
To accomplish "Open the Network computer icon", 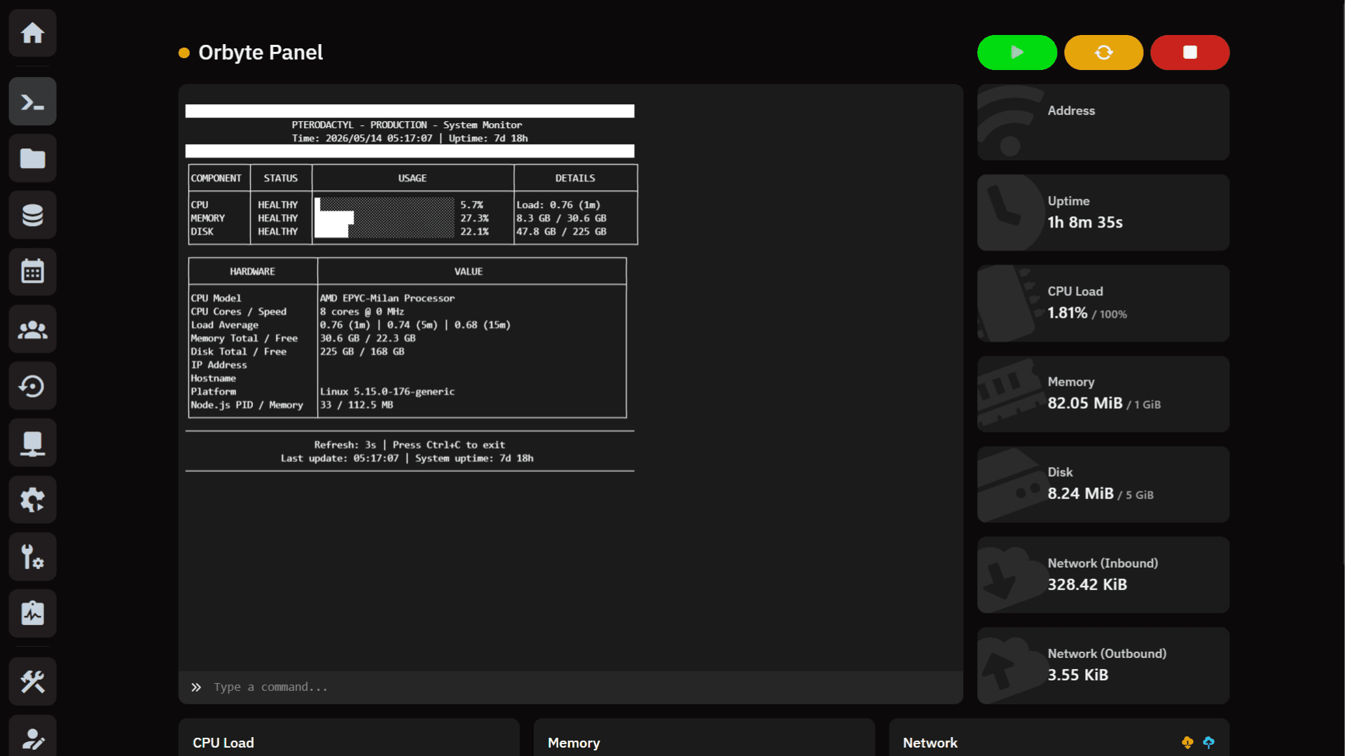I will (32, 443).
